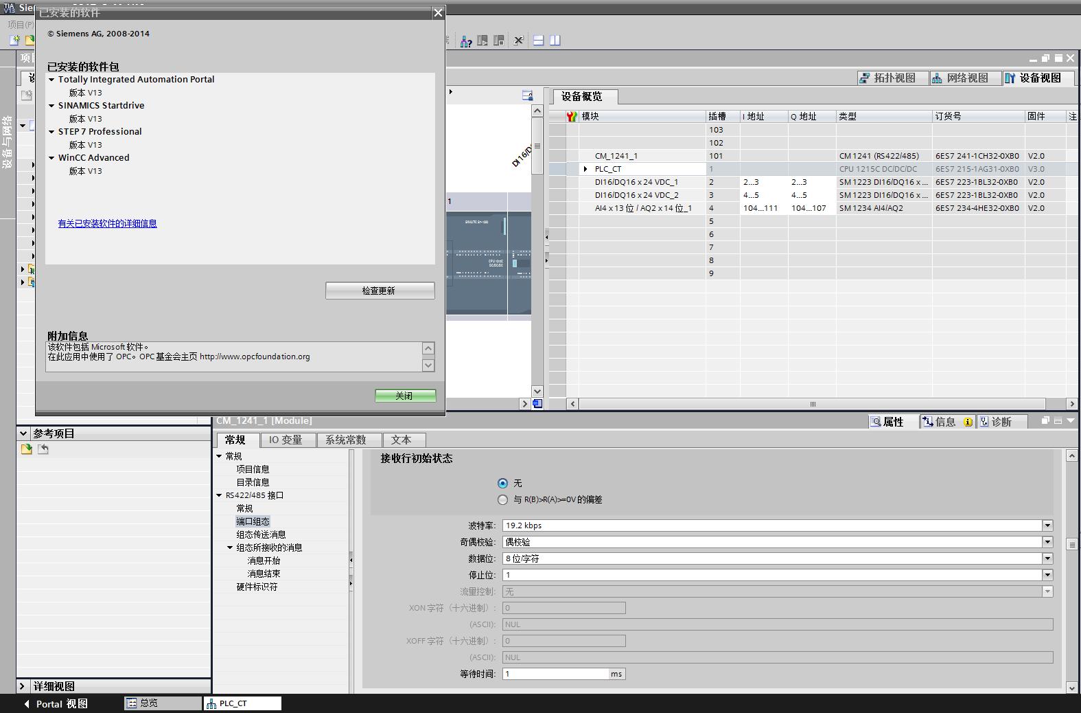Collapse the SINAMICS Startdrive entry
Viewport: 1081px width, 713px height.
click(x=51, y=106)
